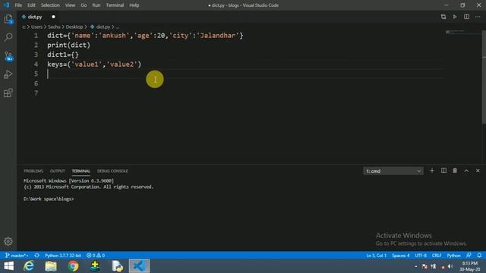Image resolution: width=486 pixels, height=273 pixels.
Task: Open the Go menu
Action: pos(84,5)
